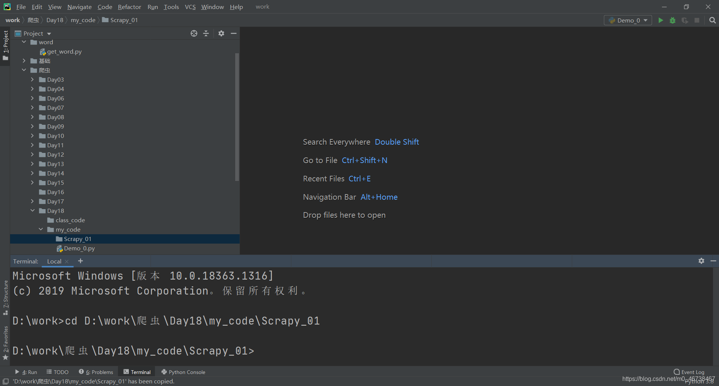
Task: Open the 4: Run tool window
Action: [x=26, y=372]
